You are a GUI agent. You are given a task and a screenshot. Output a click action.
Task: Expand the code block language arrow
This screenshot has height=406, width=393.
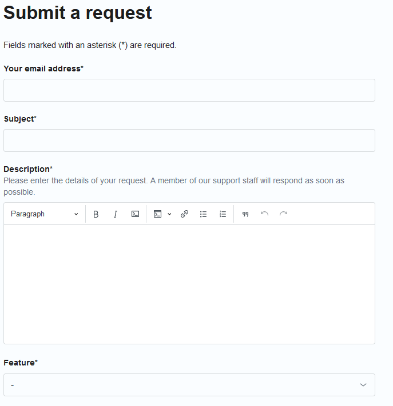[x=169, y=214]
